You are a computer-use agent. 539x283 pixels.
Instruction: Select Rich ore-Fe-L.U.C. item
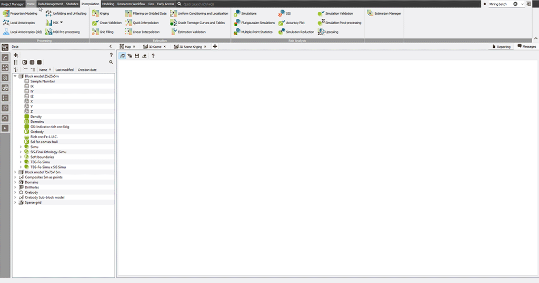pyautogui.click(x=44, y=137)
